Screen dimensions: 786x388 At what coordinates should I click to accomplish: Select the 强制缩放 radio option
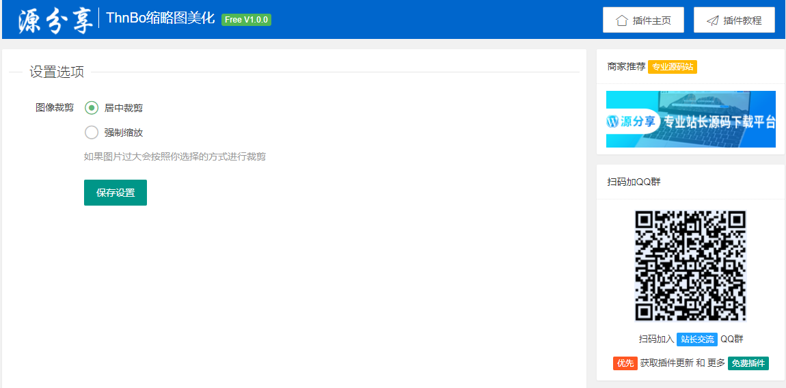click(92, 133)
